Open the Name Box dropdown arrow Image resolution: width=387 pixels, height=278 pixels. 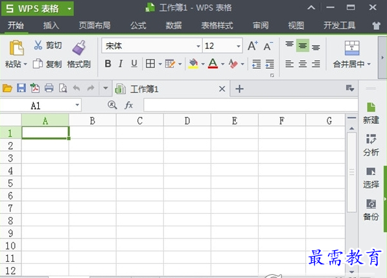77,105
